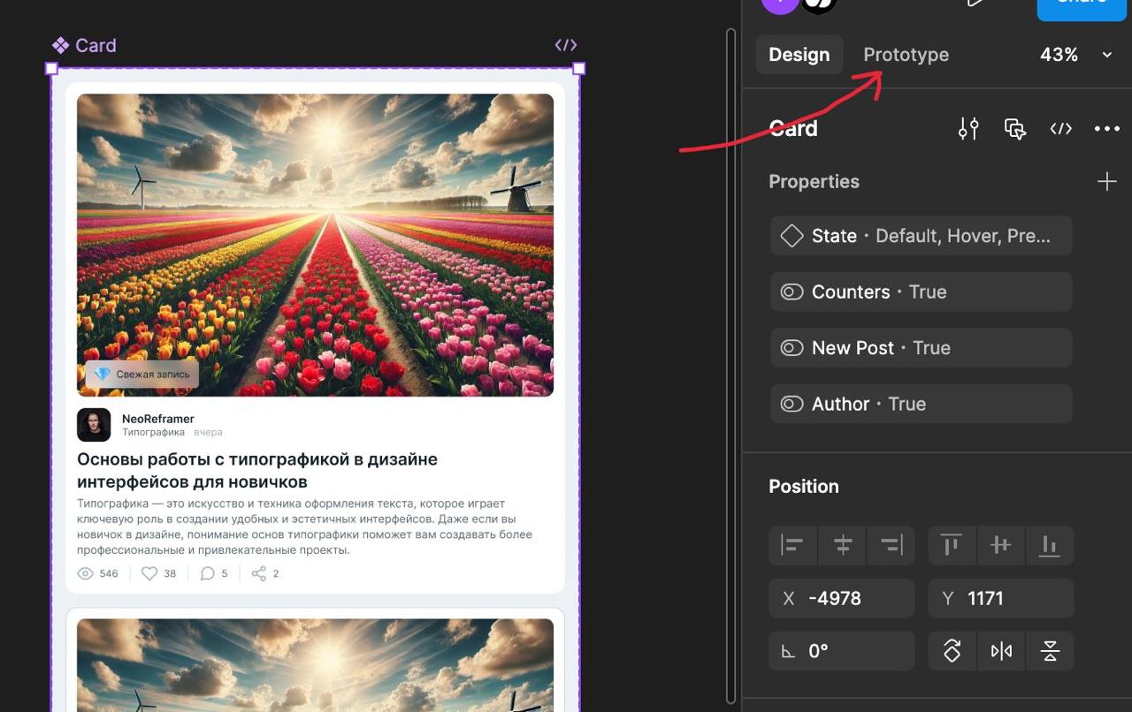Open the three-dot more options menu

pos(1106,129)
